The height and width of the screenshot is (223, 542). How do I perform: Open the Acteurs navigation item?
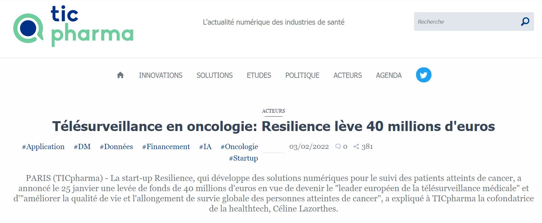tap(348, 75)
